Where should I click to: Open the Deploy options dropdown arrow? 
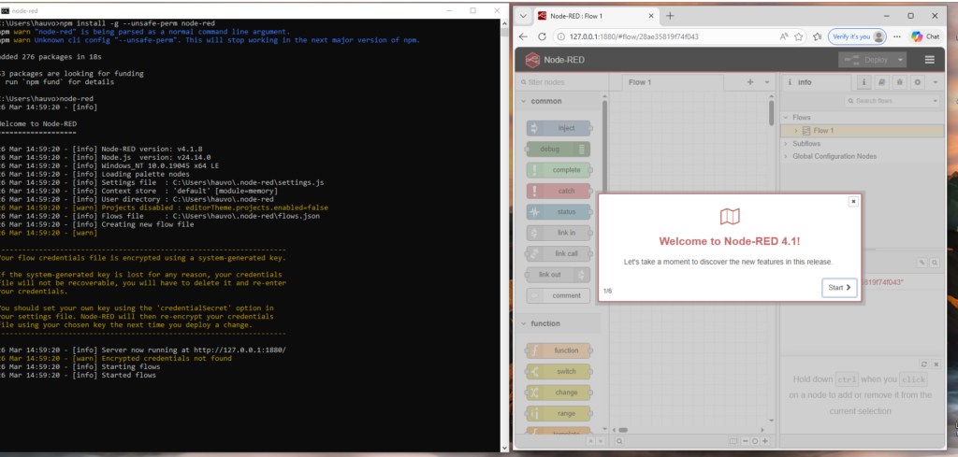click(x=900, y=60)
